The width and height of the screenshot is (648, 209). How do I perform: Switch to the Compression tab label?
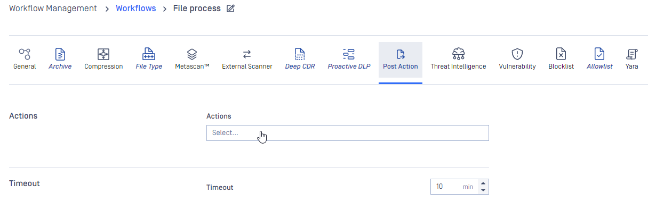(103, 66)
